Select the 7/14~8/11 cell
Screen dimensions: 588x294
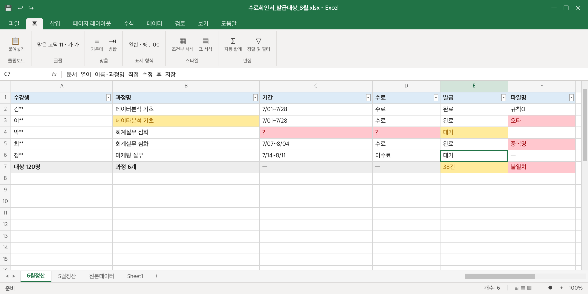[x=316, y=156]
